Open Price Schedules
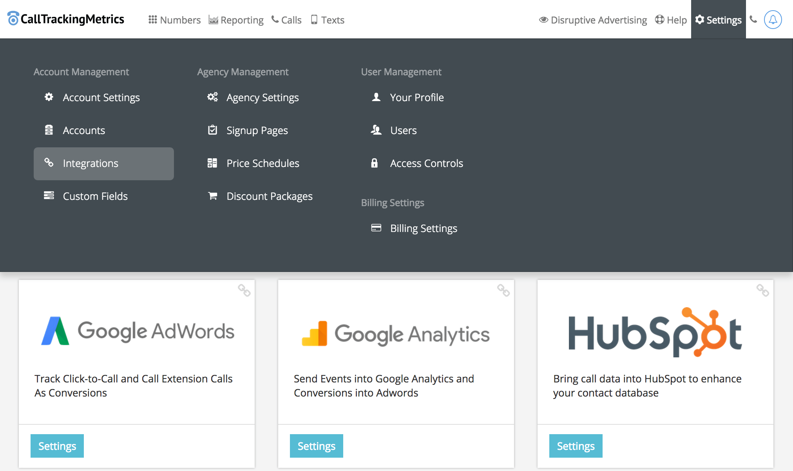The height and width of the screenshot is (471, 793). coord(263,163)
